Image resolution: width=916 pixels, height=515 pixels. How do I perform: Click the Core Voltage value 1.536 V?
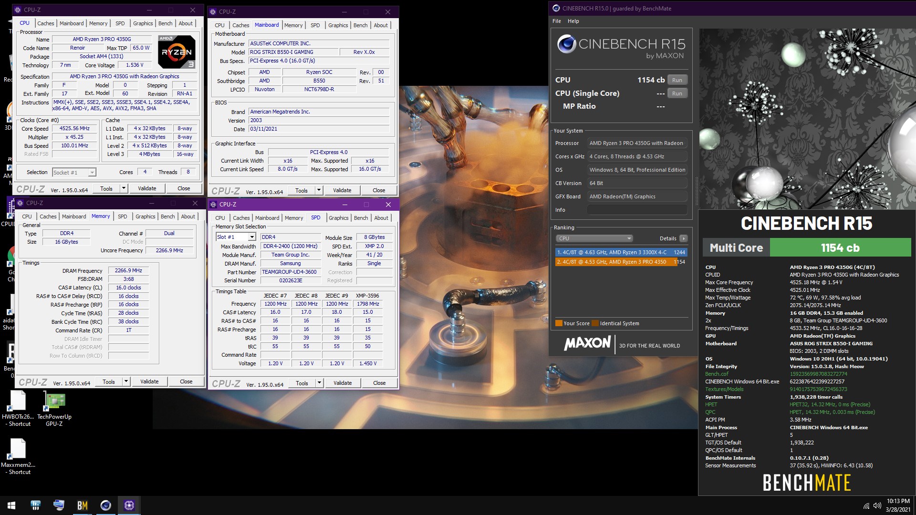[x=134, y=65]
